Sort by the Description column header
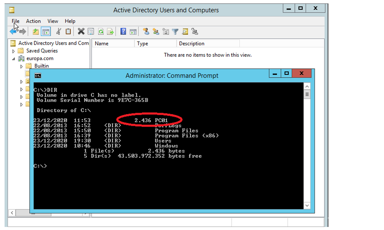384x230 pixels. (208, 43)
